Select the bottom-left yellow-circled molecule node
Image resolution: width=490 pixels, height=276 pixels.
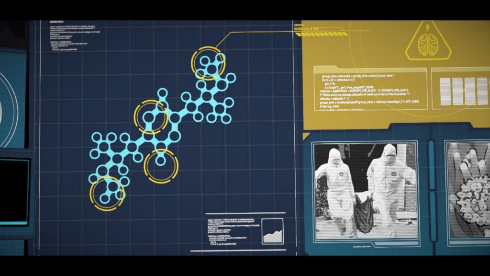107,193
